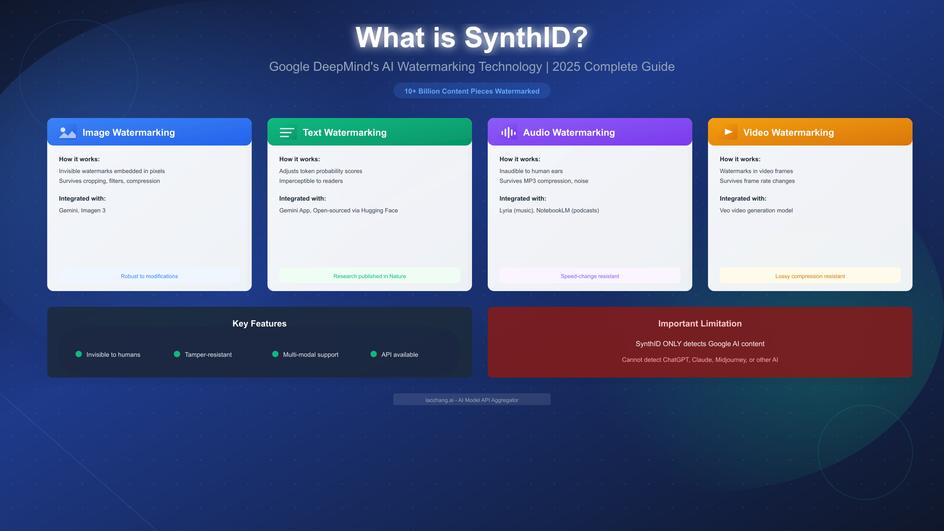Screen dimensions: 944x531
Task: Click the Audio Watermarking waveform icon
Action: coord(507,132)
